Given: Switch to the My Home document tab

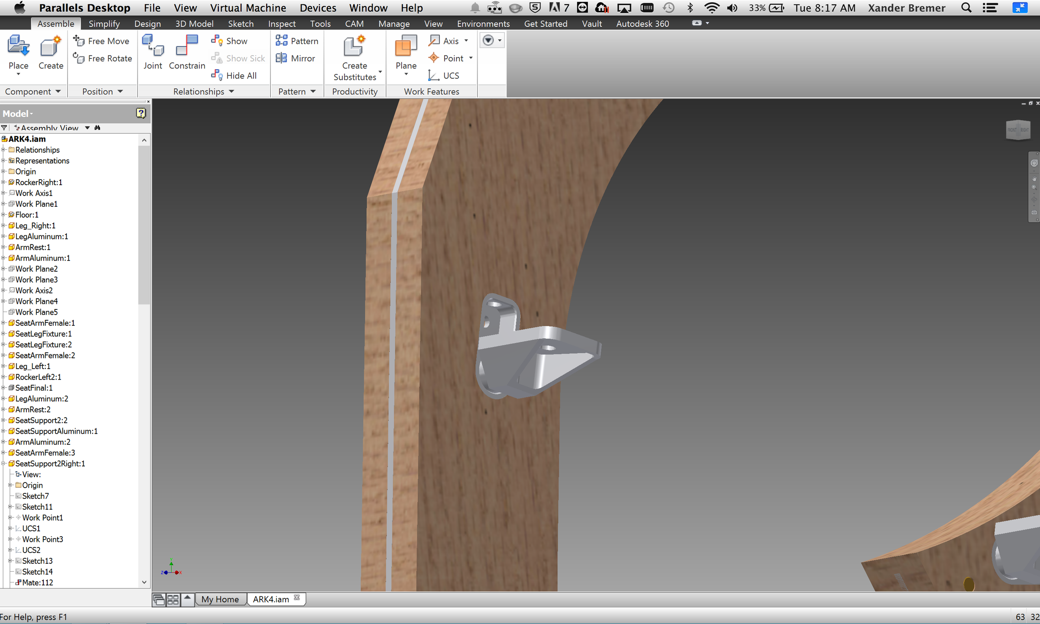Looking at the screenshot, I should click(220, 599).
